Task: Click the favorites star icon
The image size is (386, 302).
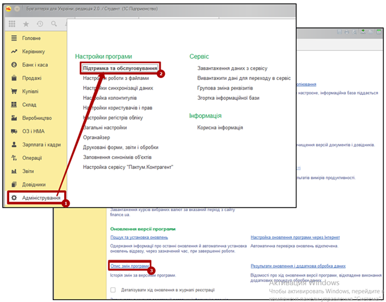Action: (x=25, y=24)
